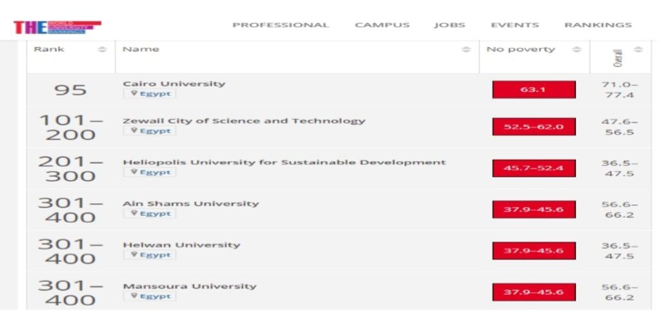The width and height of the screenshot is (661, 327).
Task: Go to the Jobs section
Action: tap(450, 25)
